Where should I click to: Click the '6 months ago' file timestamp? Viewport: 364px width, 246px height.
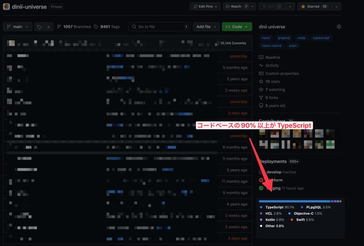coord(235,147)
